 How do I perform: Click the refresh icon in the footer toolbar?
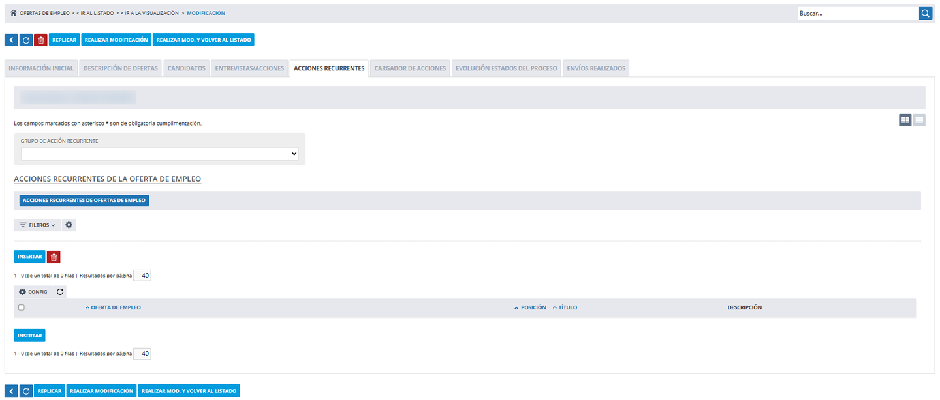pos(26,391)
